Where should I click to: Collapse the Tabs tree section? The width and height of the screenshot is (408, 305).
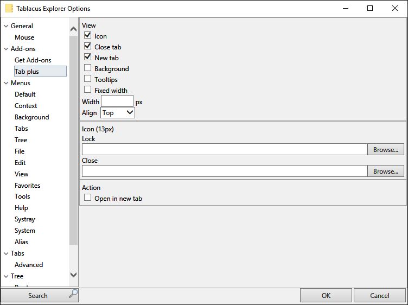6,253
